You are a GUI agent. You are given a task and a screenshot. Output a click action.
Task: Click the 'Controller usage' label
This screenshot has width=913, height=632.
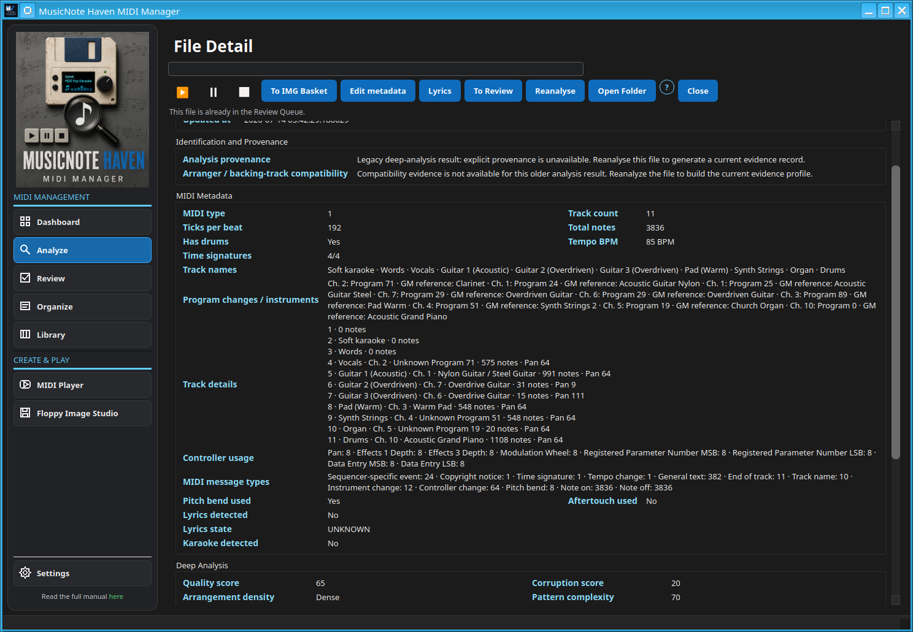pos(218,458)
